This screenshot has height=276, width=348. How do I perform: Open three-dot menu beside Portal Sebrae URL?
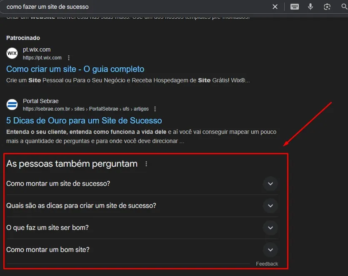click(x=154, y=108)
